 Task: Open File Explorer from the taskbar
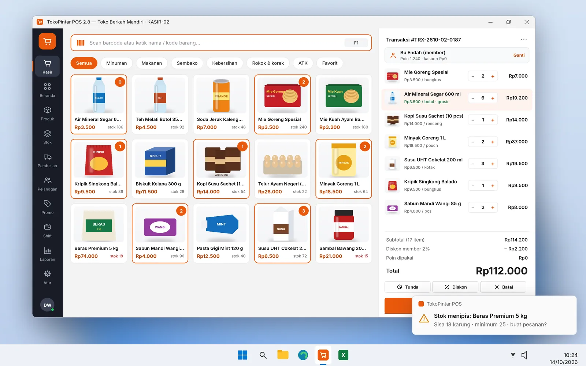coord(283,355)
